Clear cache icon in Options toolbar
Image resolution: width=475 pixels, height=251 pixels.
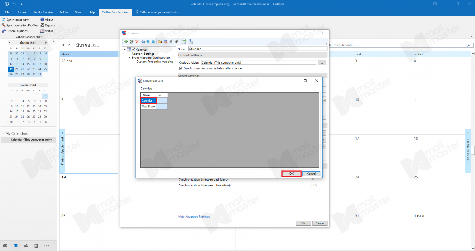165,42
